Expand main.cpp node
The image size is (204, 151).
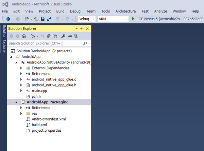coord(21,91)
